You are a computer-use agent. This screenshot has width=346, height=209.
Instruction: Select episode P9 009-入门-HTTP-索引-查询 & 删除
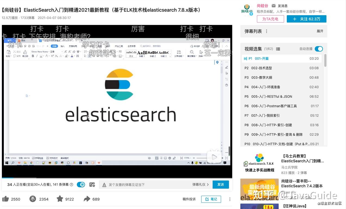(x=282, y=135)
